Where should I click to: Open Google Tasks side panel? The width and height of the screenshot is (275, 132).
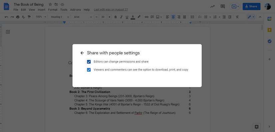pyautogui.click(x=270, y=41)
